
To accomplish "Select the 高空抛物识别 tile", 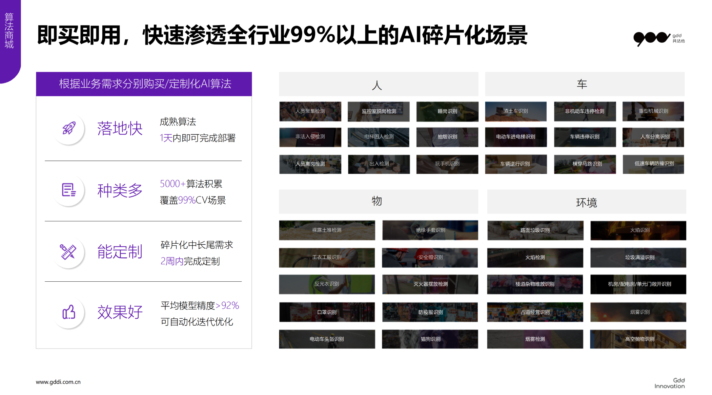I will 638,339.
